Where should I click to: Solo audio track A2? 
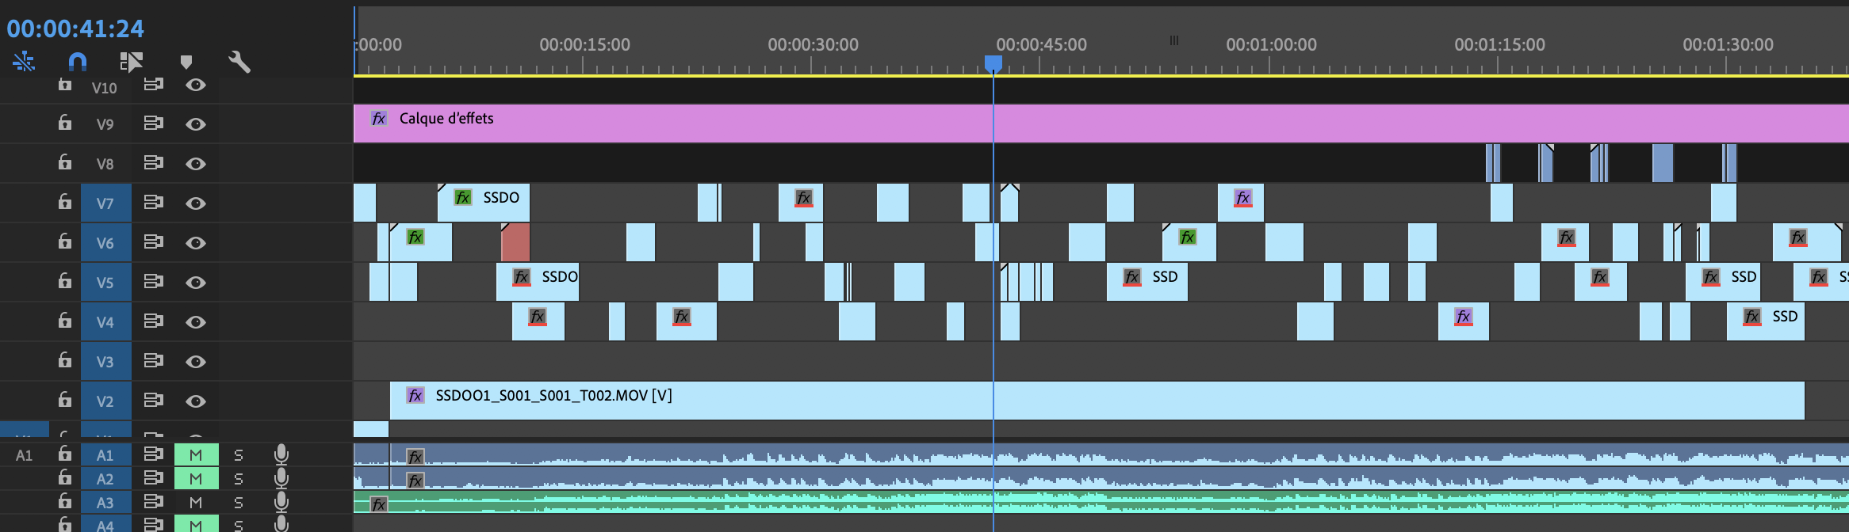pyautogui.click(x=239, y=478)
